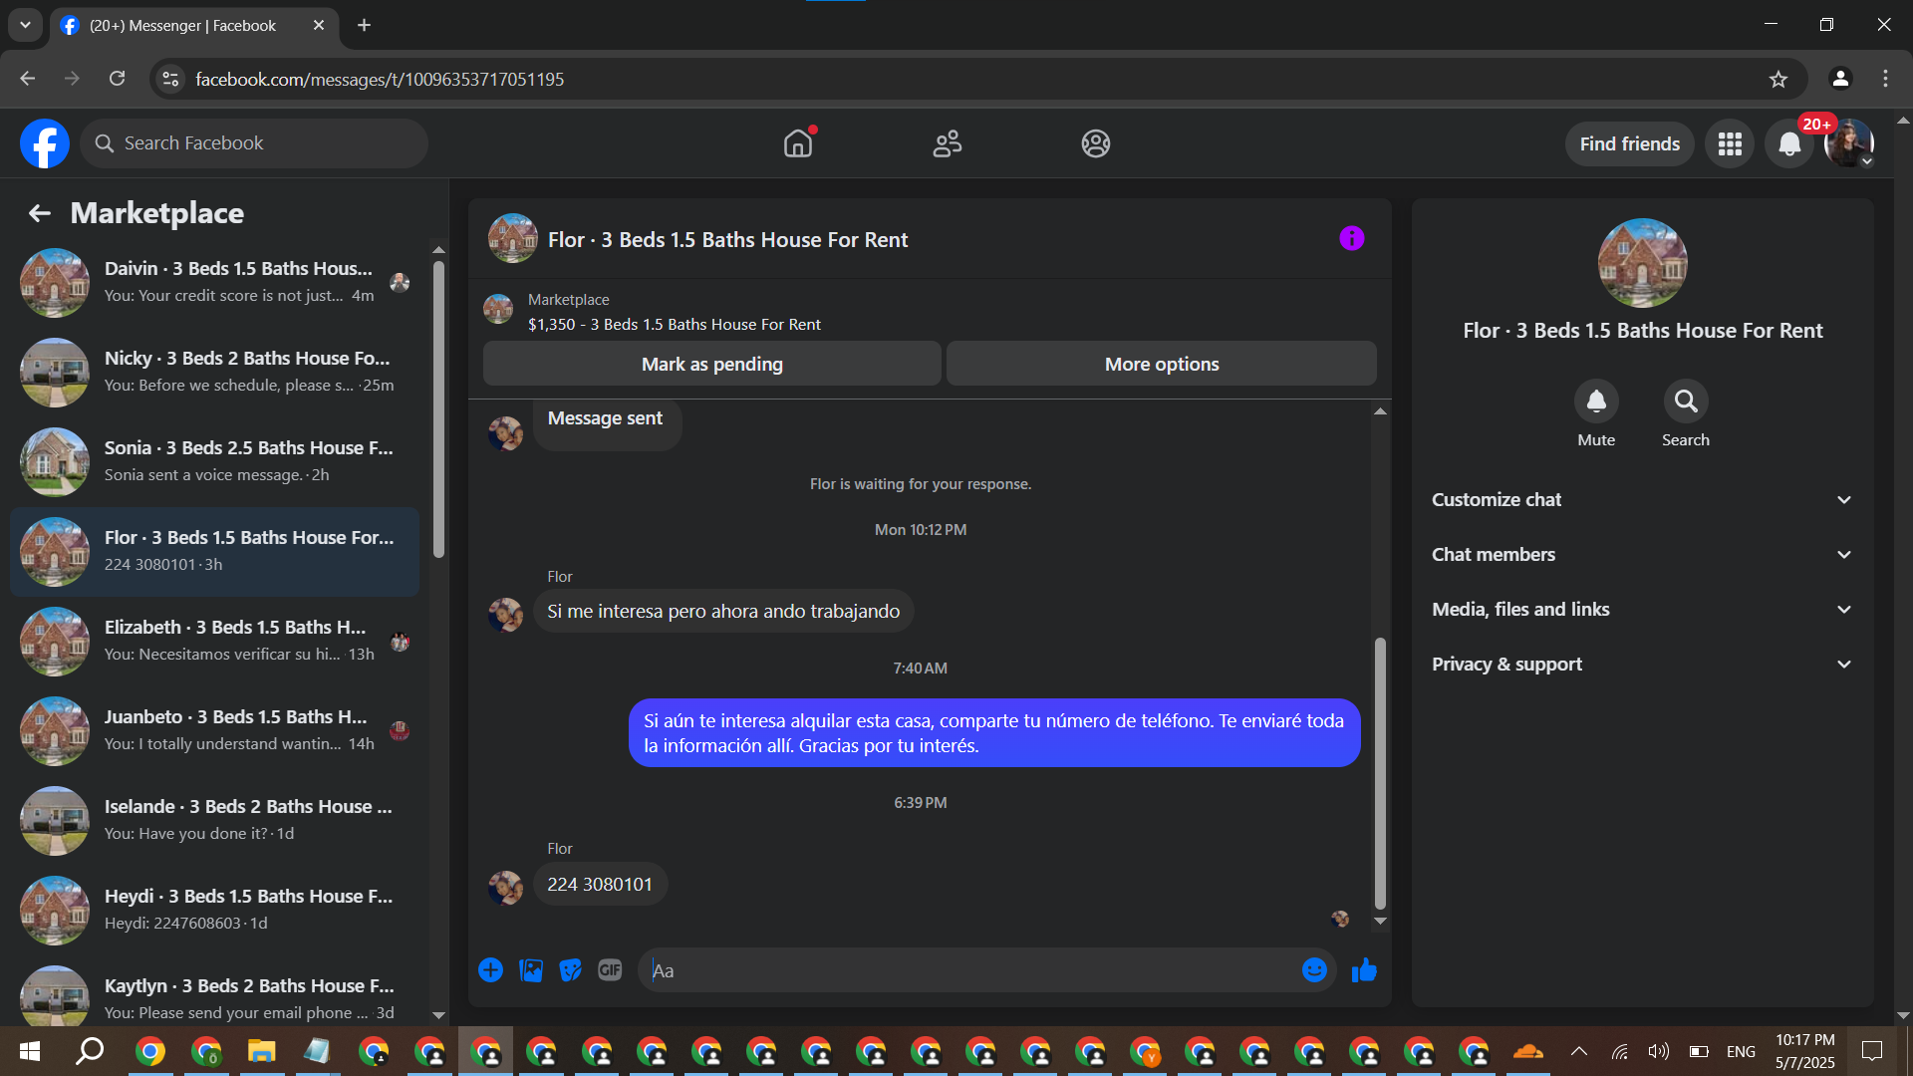Open the emoji picker in message box

tap(1314, 970)
